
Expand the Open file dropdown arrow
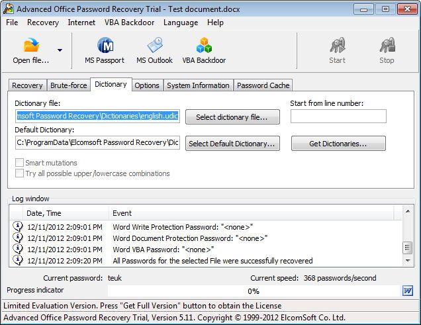60,50
